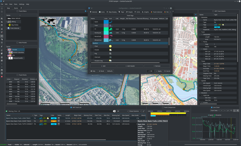The width and height of the screenshot is (241, 146).
Task: Expand the Massachusetts preset tree item
Action: [x=7, y=58]
